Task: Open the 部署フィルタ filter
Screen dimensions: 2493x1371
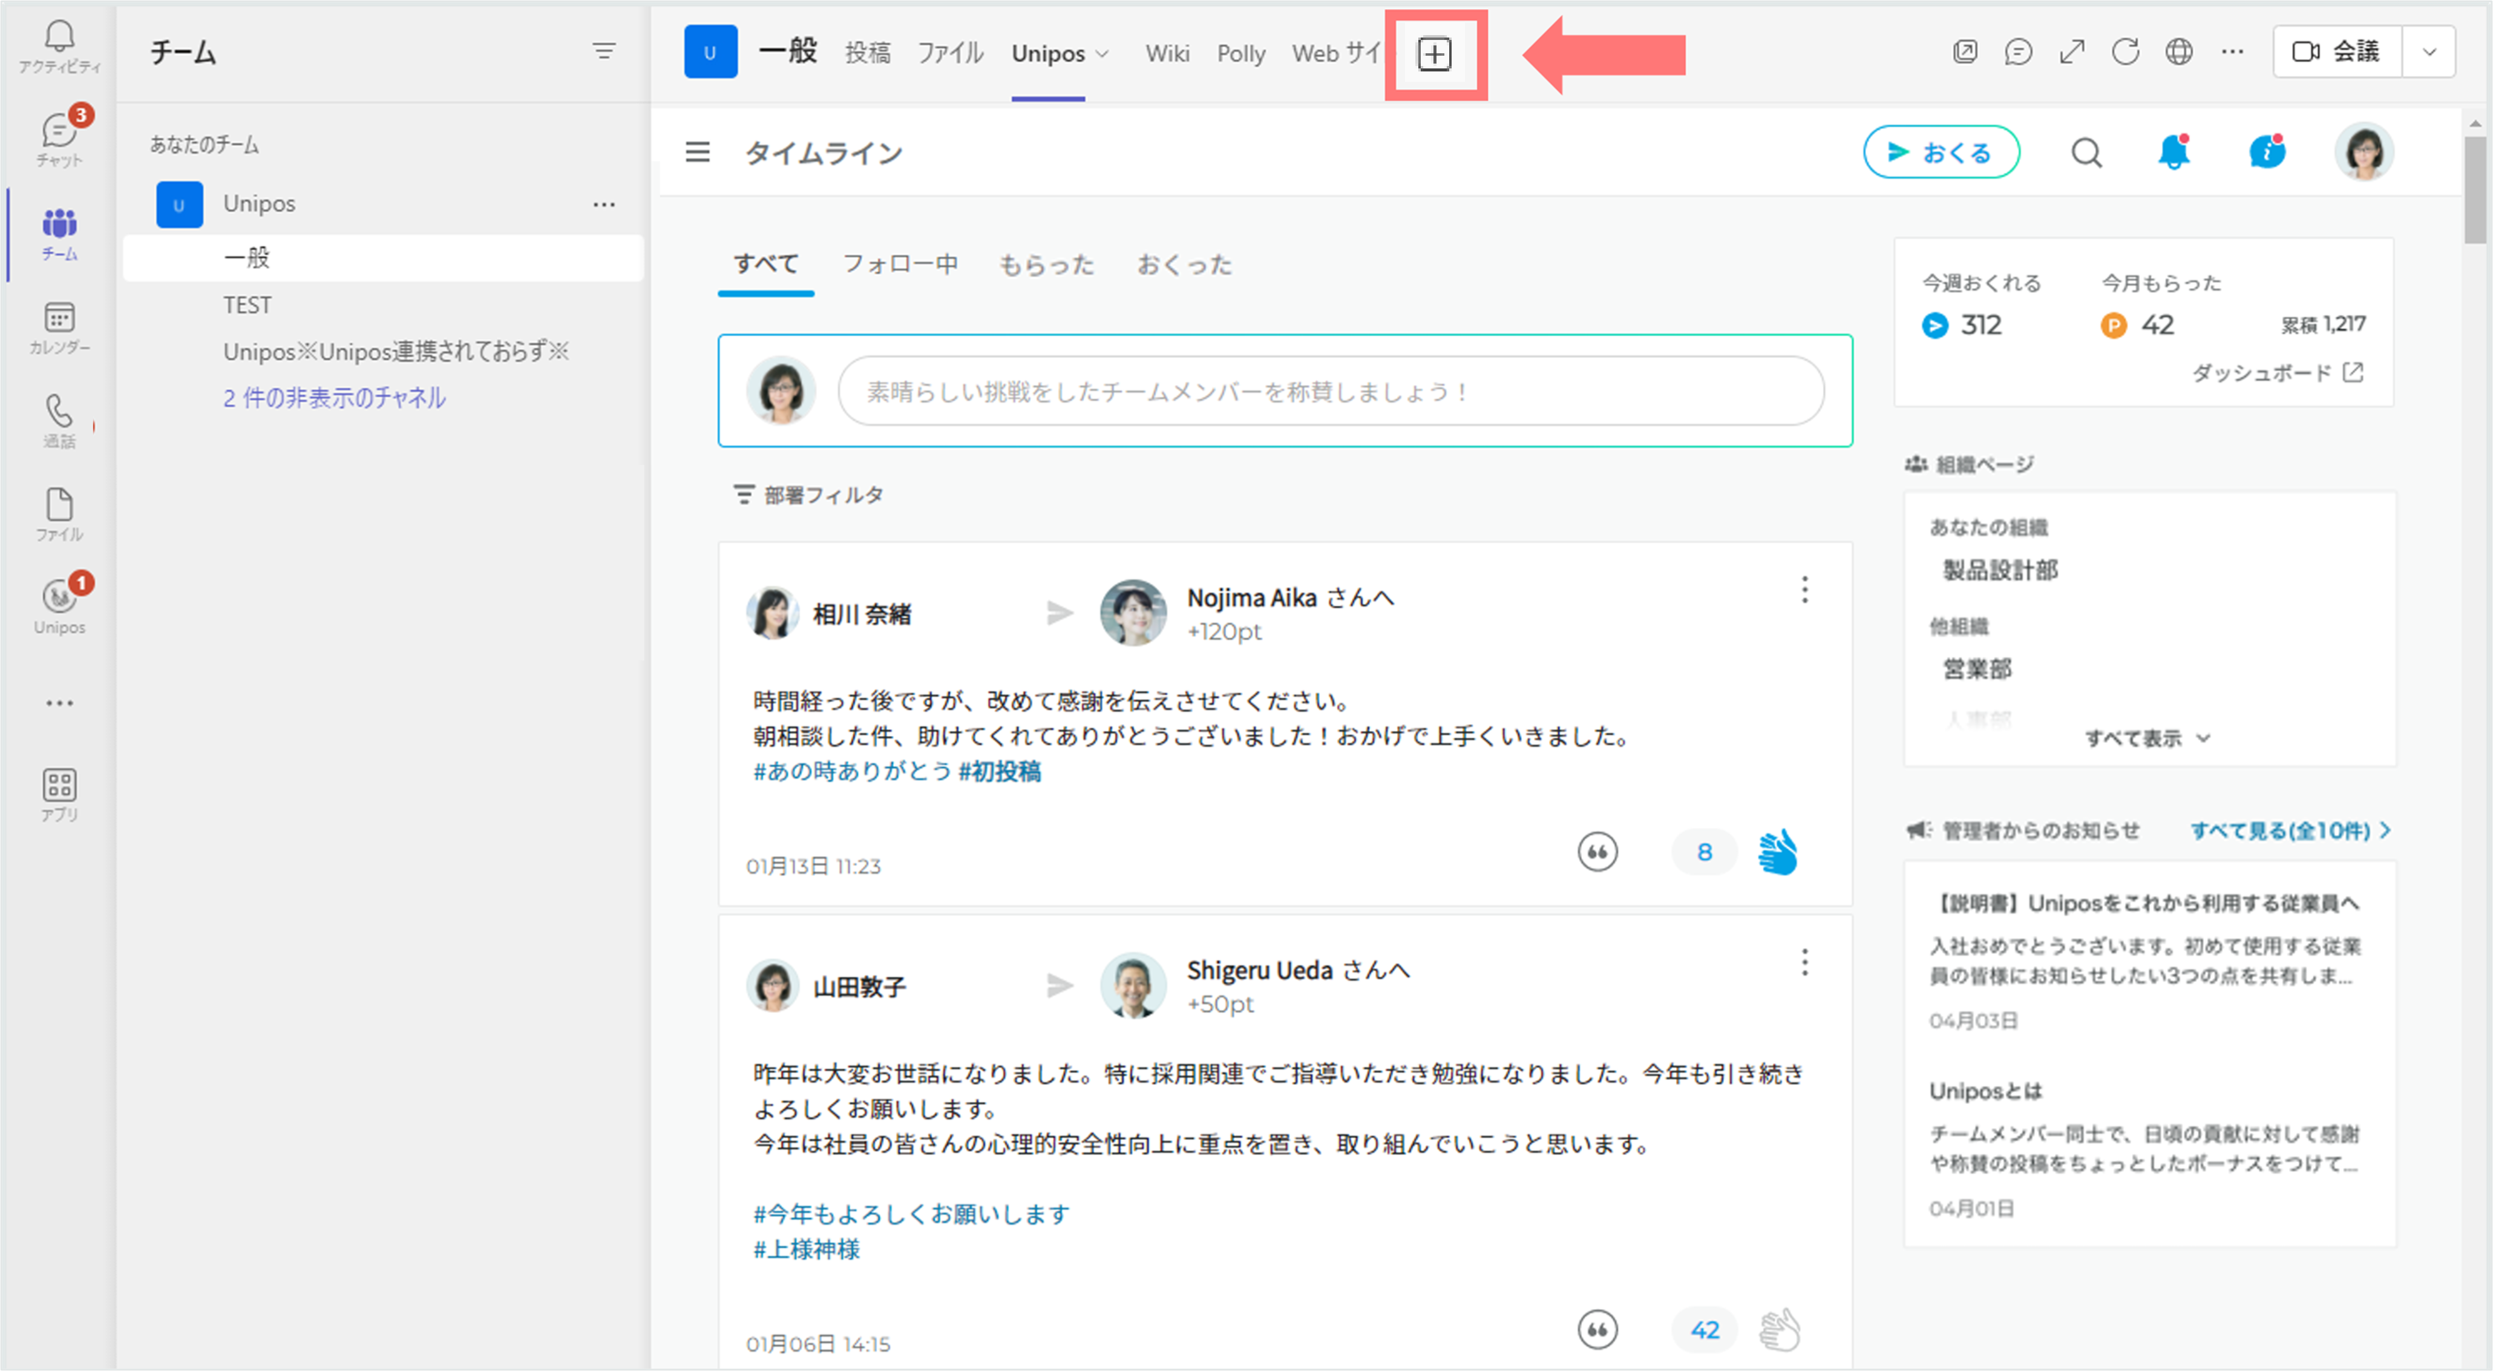Action: coord(808,495)
